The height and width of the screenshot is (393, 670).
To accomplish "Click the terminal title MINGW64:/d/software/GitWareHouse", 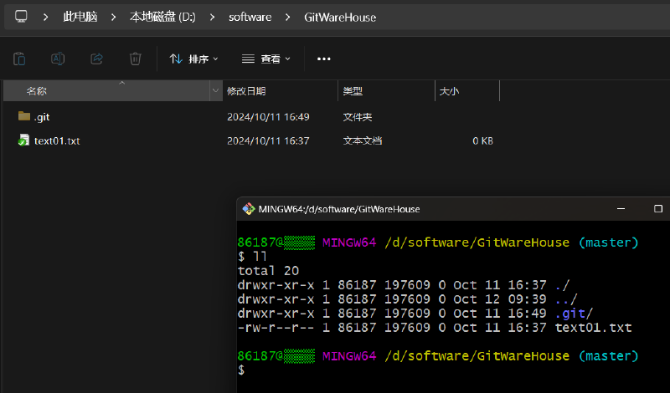I will coord(339,209).
